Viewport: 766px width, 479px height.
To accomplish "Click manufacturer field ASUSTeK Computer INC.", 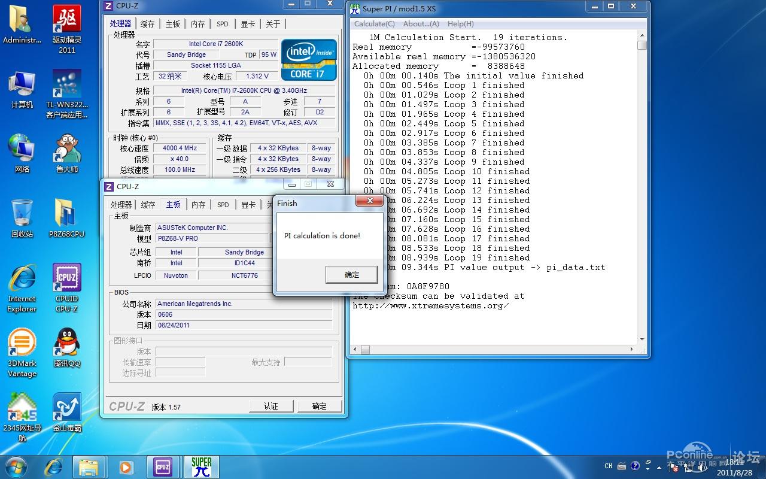I will point(212,228).
